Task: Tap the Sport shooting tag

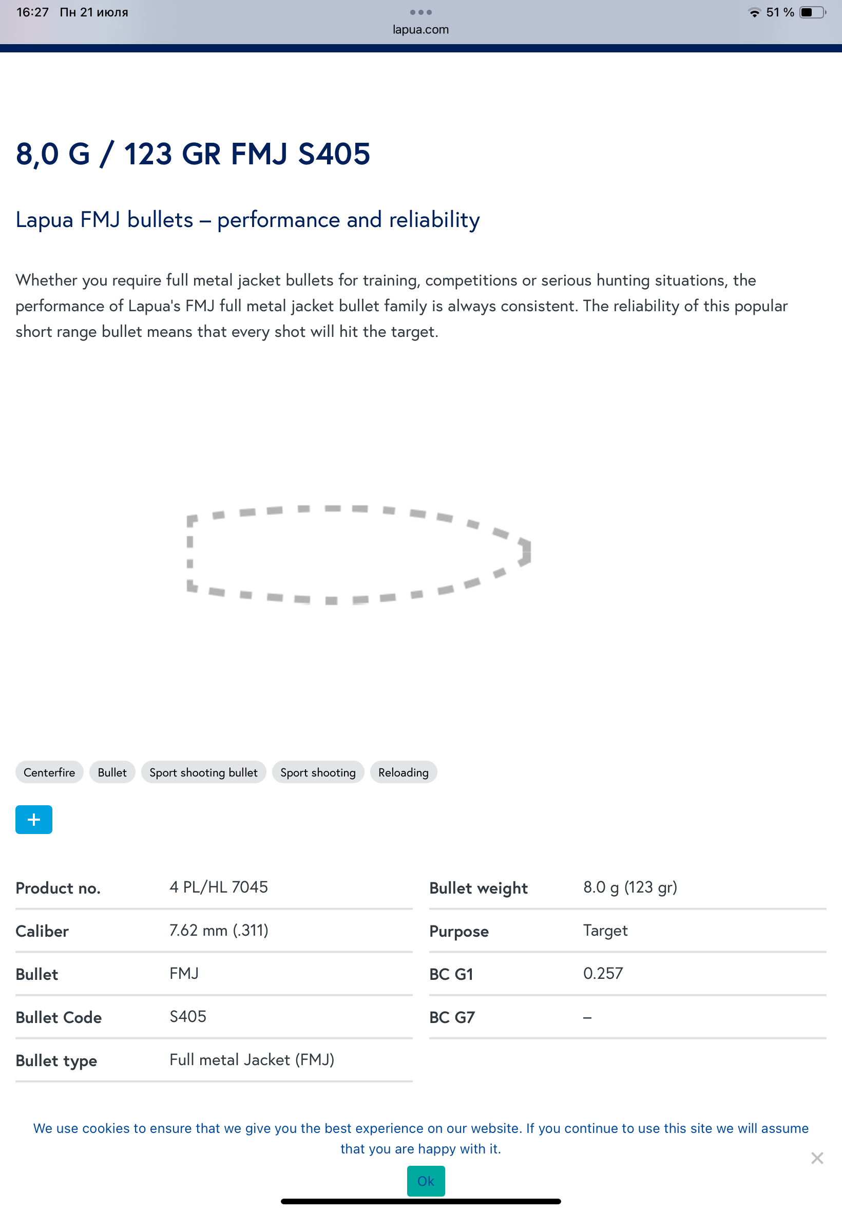Action: tap(318, 772)
